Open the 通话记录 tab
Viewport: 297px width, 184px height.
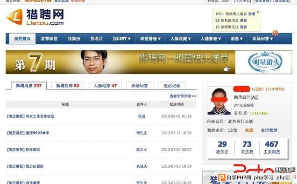[x=172, y=86]
